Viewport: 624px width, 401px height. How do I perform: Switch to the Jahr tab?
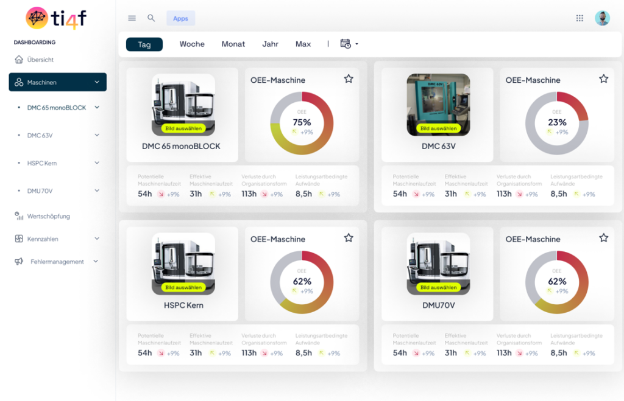pos(270,44)
